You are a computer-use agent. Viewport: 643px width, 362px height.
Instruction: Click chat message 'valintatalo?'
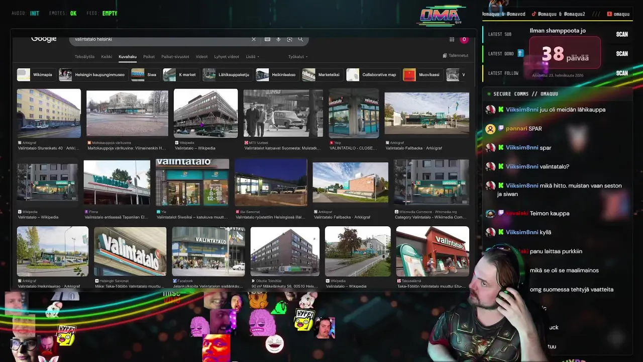pos(554,166)
